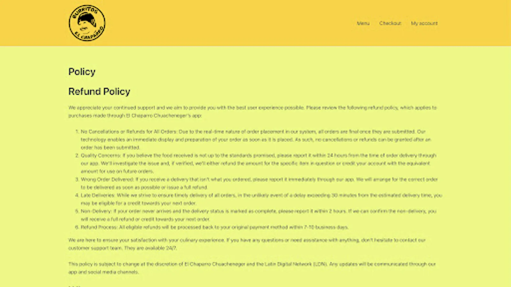Open the My account link

coord(424,23)
